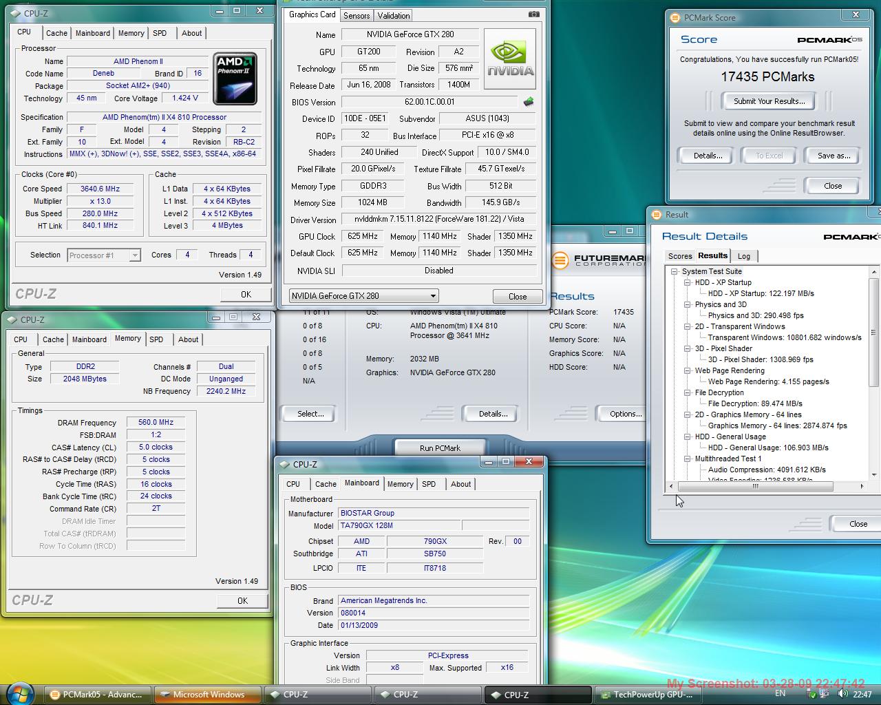Click the CPU-Z Memory window title icon
881x705 pixels.
[x=12, y=319]
